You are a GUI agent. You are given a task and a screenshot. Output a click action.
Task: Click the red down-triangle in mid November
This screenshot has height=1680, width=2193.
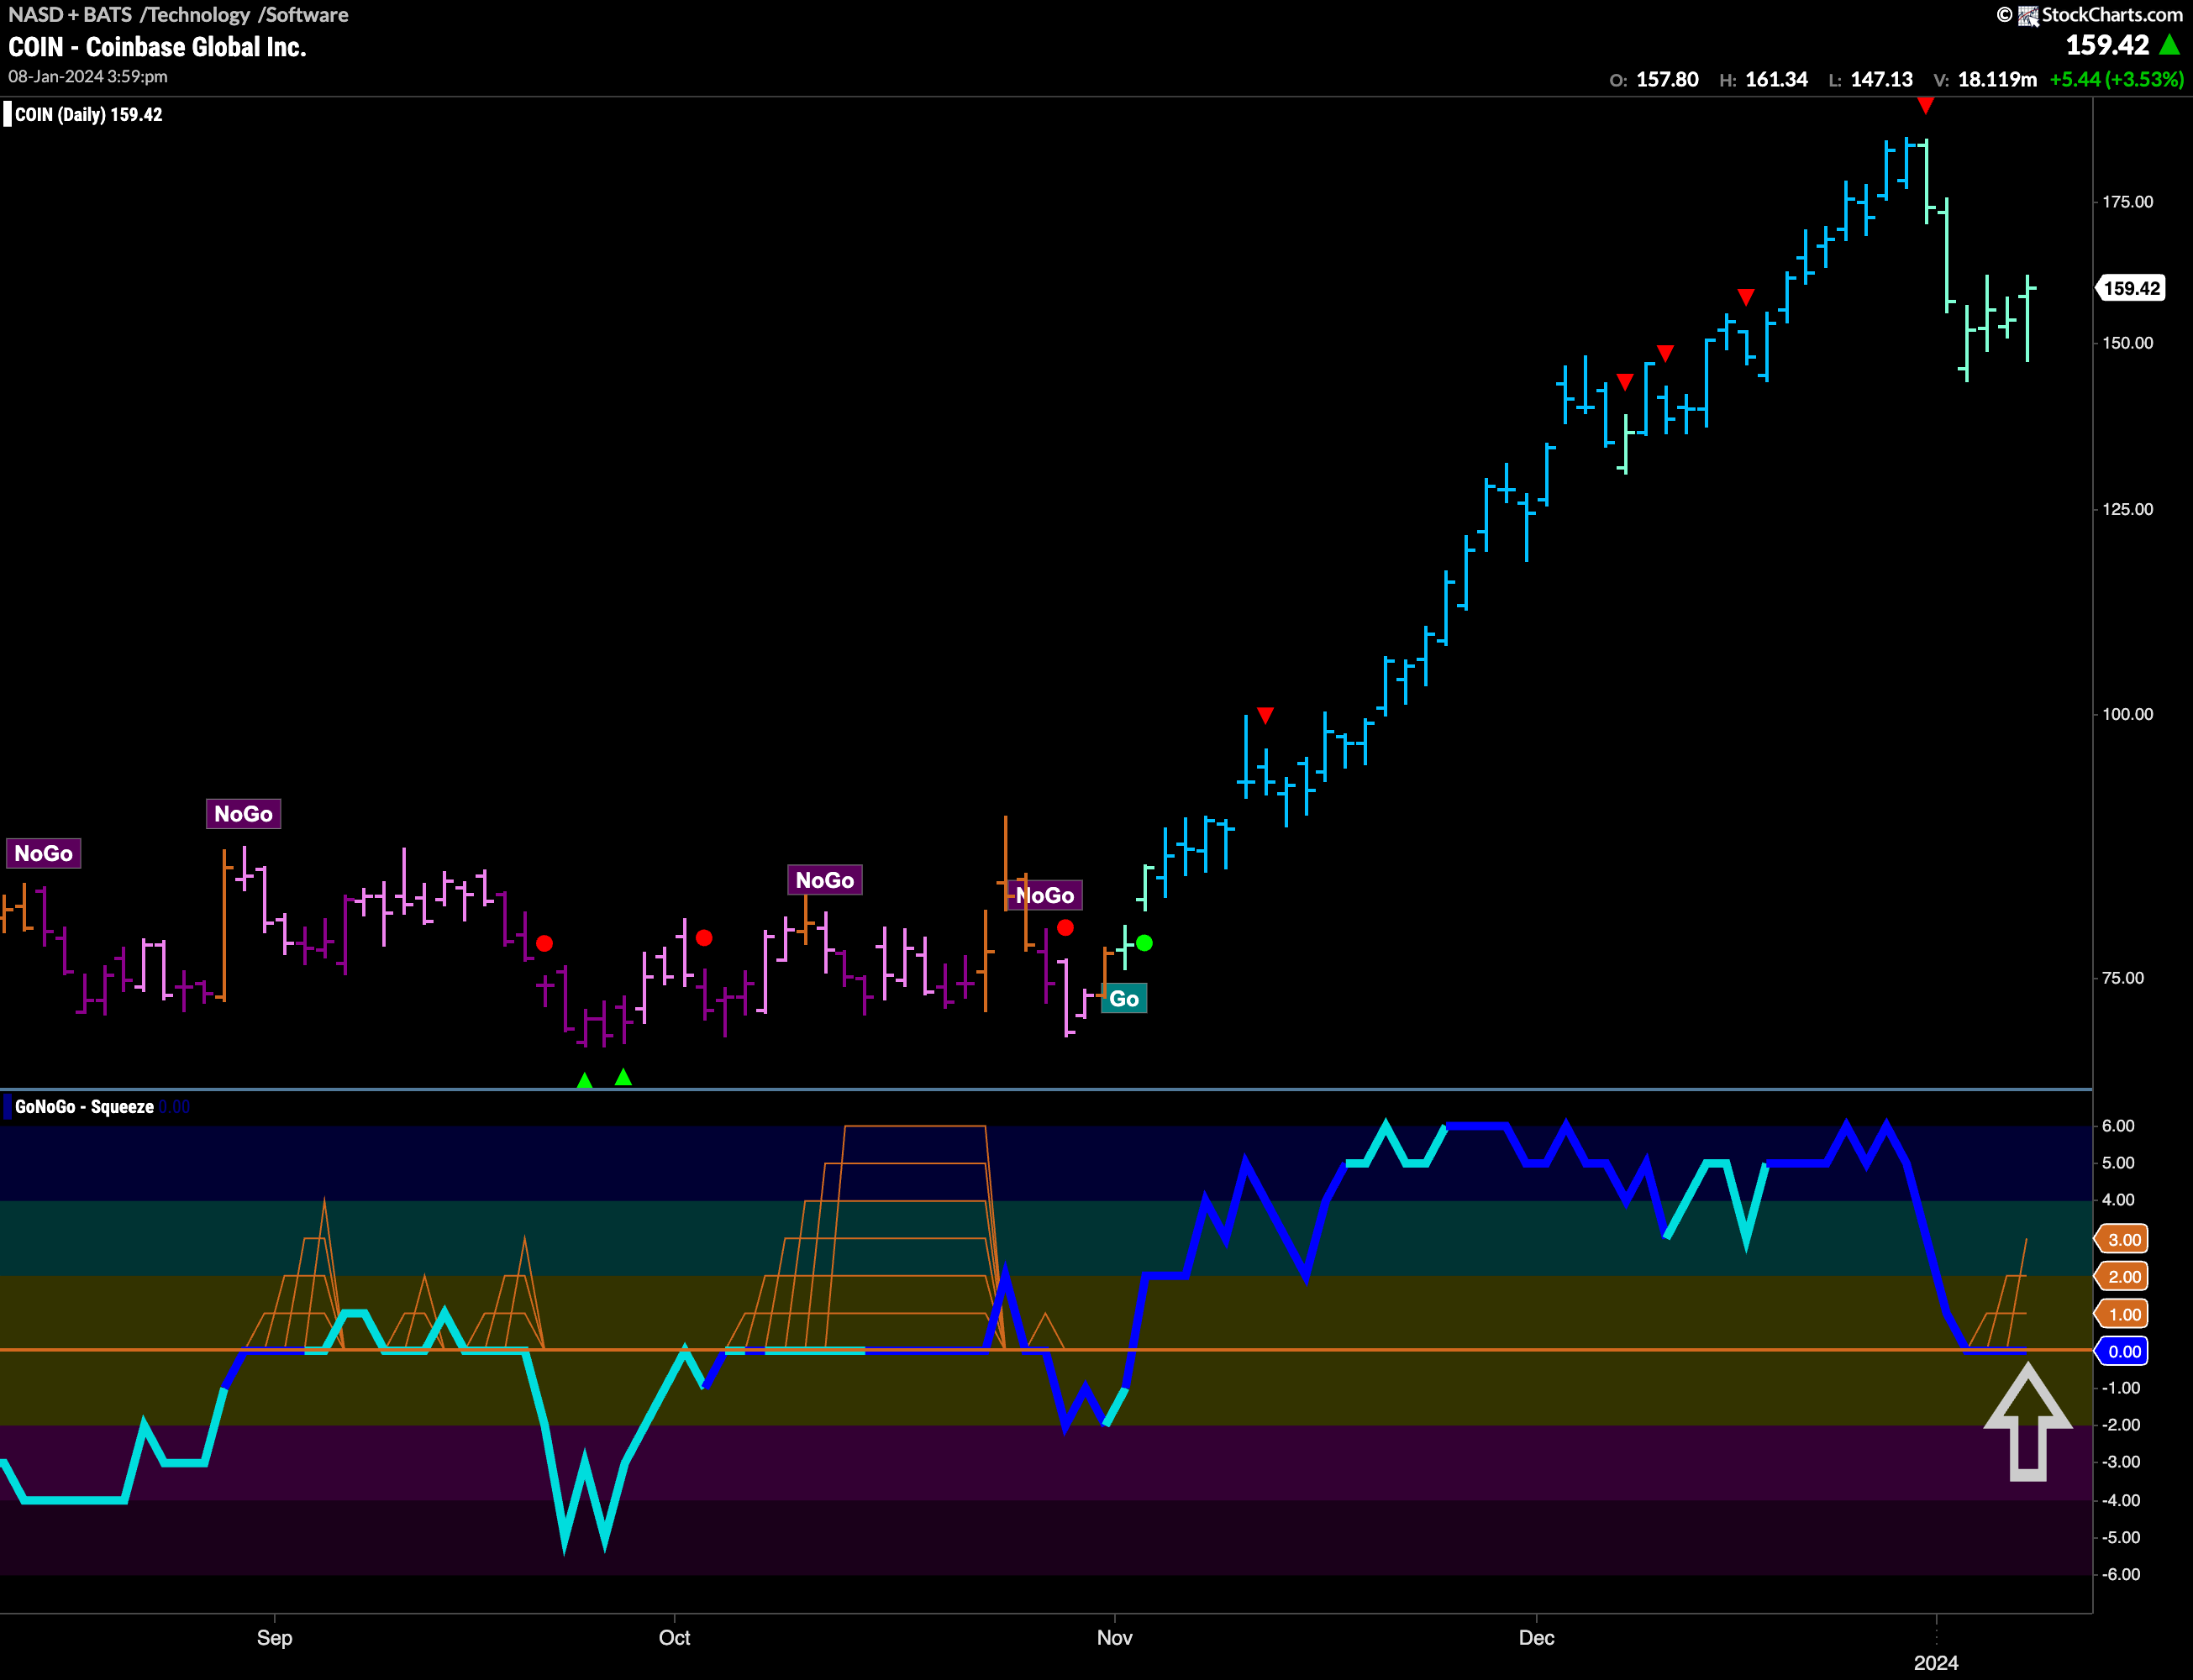pos(1265,715)
